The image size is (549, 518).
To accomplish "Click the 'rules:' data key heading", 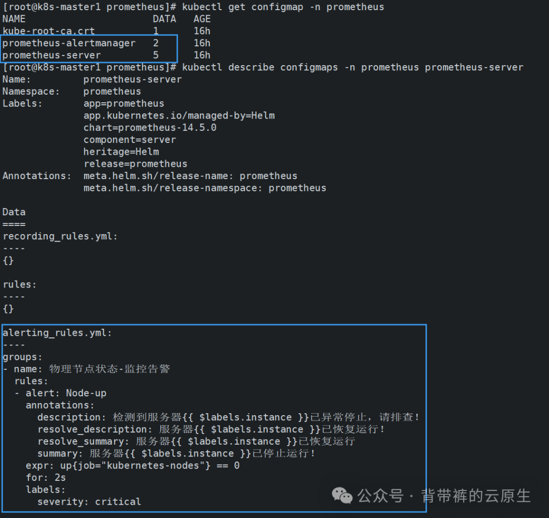I will tap(20, 284).
